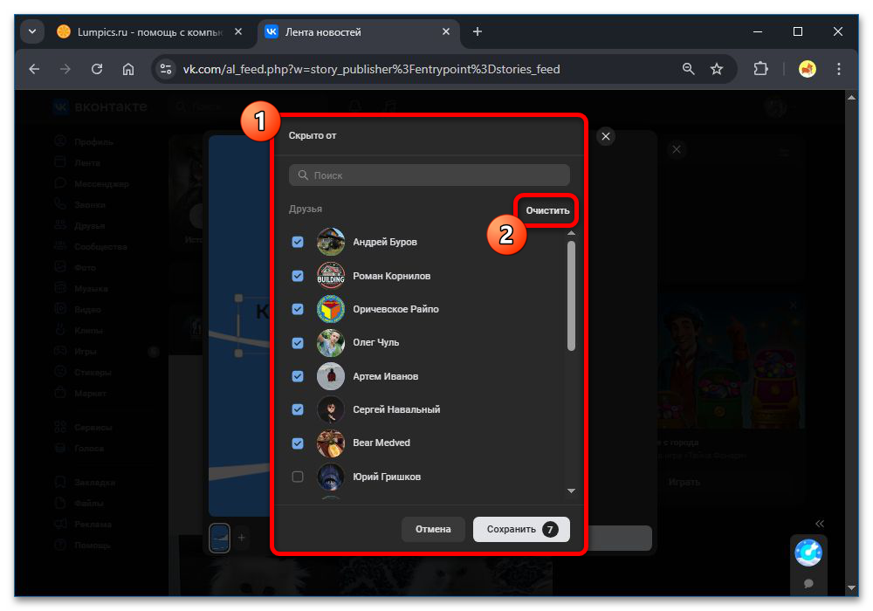
Task: Check the Юрий Гришков checkbox
Action: (298, 477)
